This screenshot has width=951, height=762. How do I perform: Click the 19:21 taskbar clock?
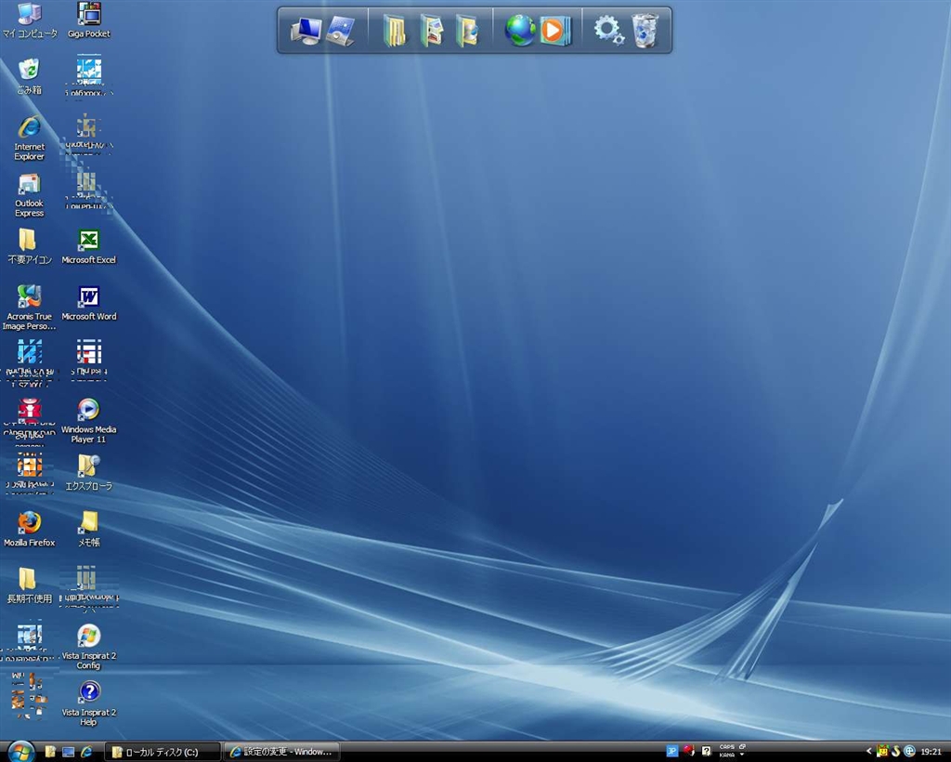click(931, 752)
